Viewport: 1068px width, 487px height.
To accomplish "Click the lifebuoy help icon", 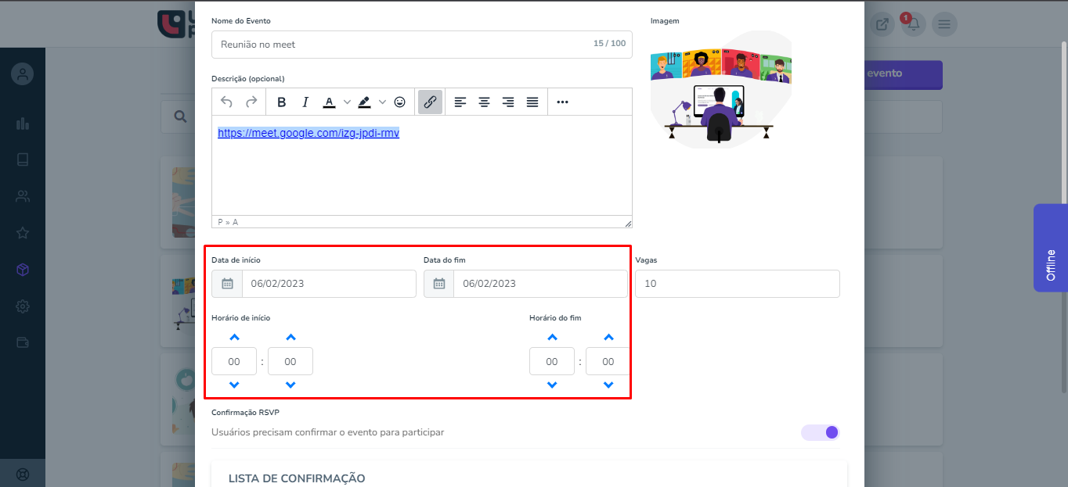I will [x=23, y=474].
